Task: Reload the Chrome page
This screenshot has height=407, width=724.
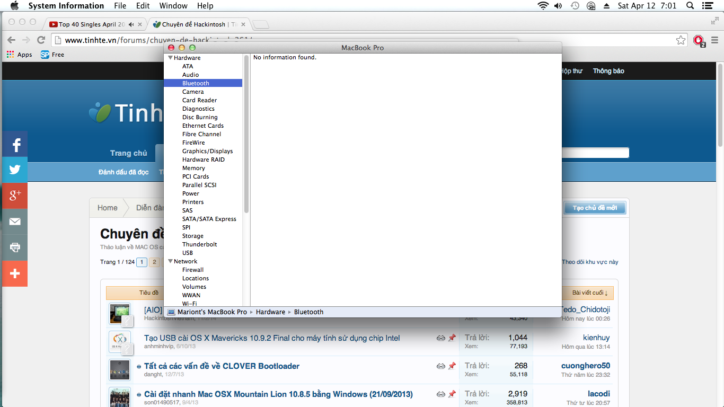Action: pyautogui.click(x=41, y=40)
